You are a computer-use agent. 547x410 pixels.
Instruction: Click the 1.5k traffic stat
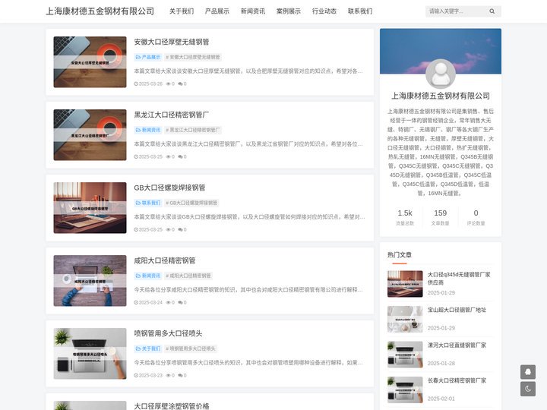pyautogui.click(x=405, y=213)
